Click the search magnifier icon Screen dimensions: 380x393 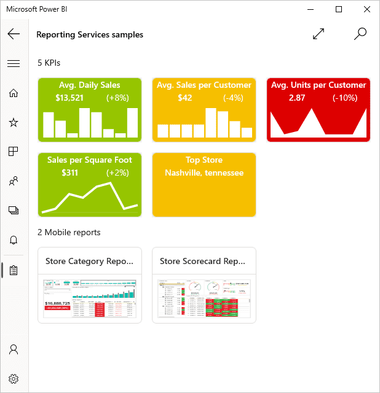360,34
